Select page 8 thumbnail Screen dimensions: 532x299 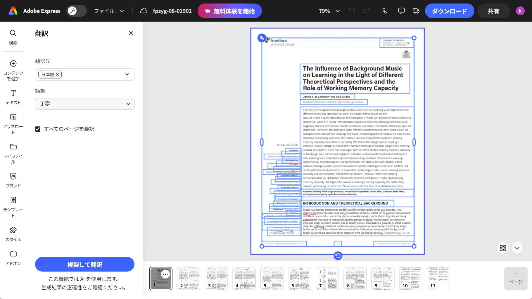(355, 279)
